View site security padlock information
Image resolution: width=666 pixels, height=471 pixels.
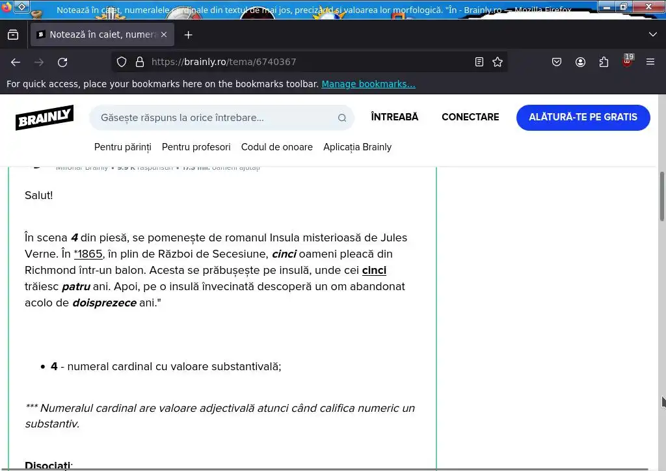click(x=140, y=62)
